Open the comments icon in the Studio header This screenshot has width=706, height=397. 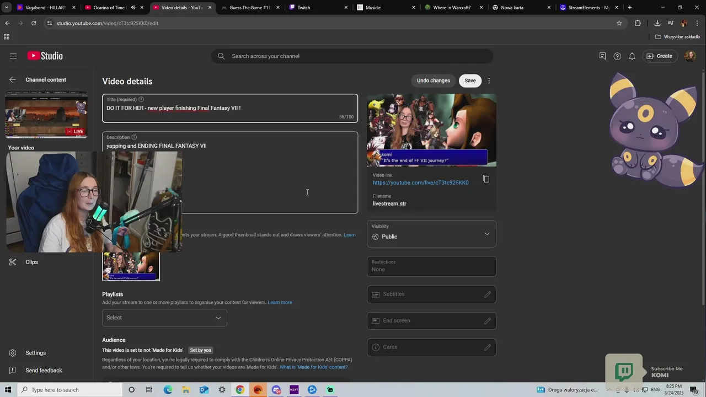click(x=602, y=56)
